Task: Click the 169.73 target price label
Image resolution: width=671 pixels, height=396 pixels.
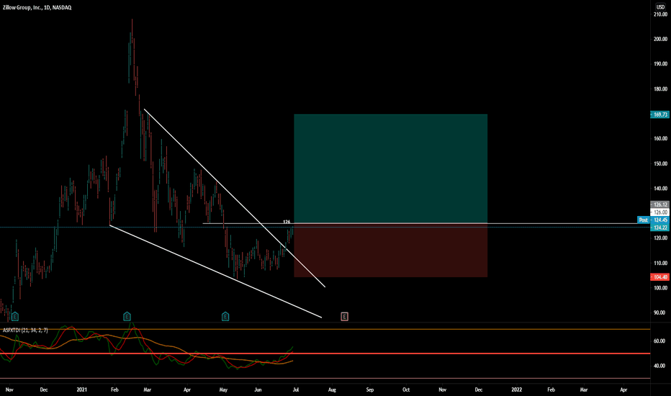Action: (x=660, y=114)
